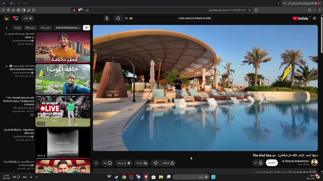Launch Steam from the taskbar
The image size is (323, 181).
116,177
